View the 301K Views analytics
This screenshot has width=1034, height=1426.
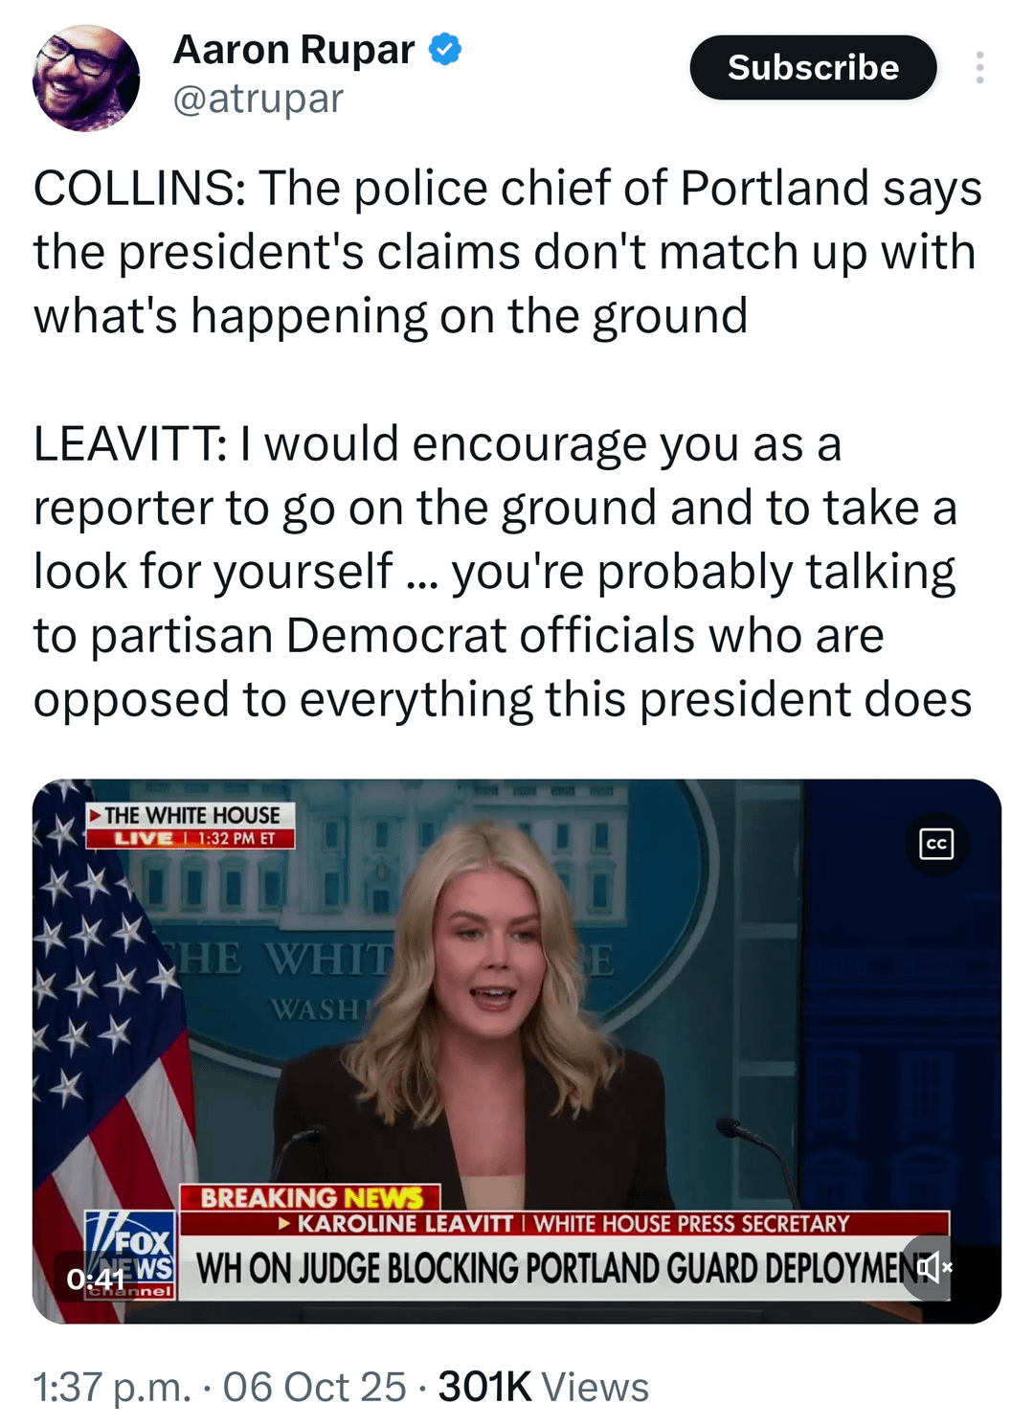click(x=544, y=1387)
